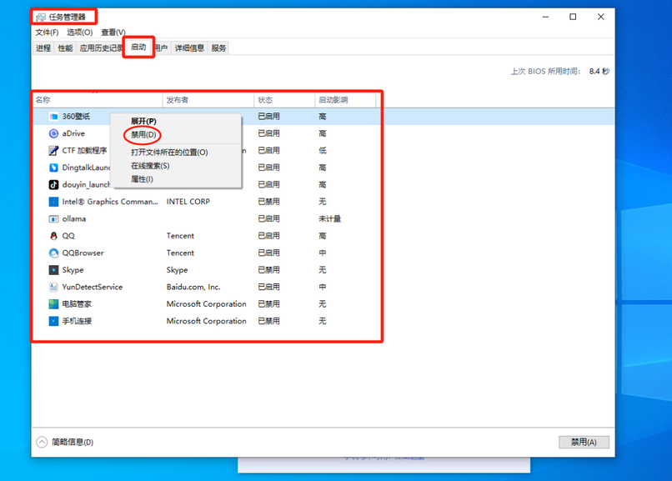Switch to the 服务 tab

tap(218, 48)
